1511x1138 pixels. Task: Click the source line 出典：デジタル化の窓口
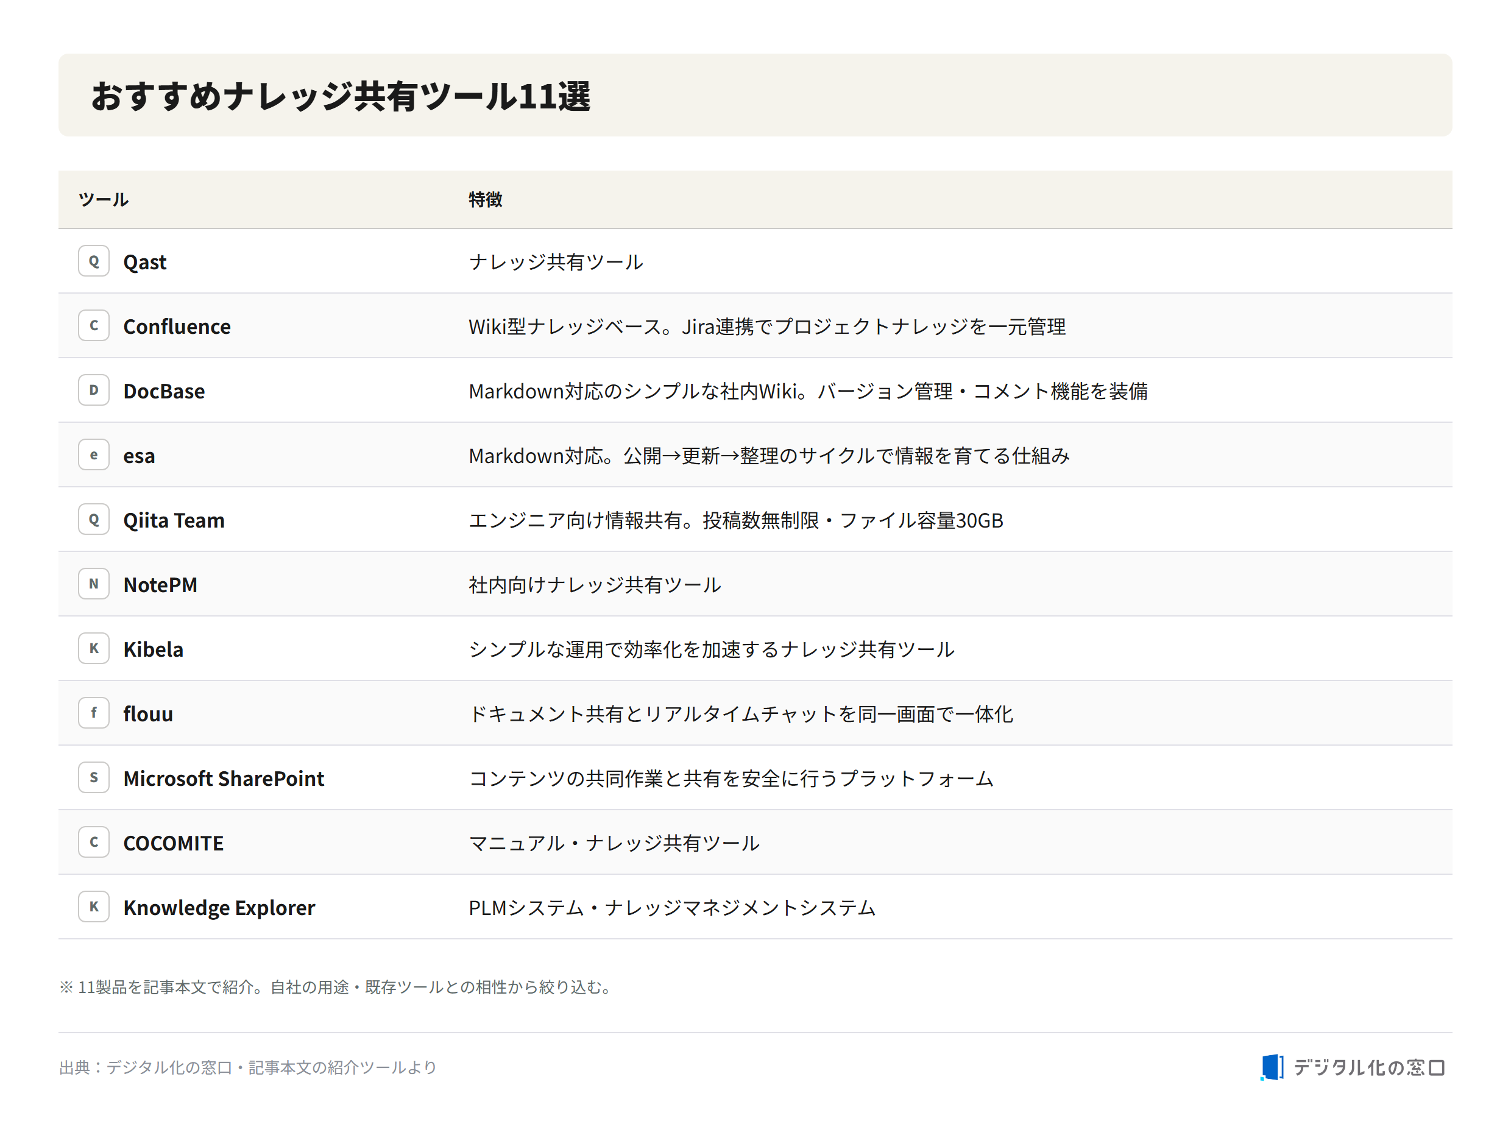(x=247, y=1067)
